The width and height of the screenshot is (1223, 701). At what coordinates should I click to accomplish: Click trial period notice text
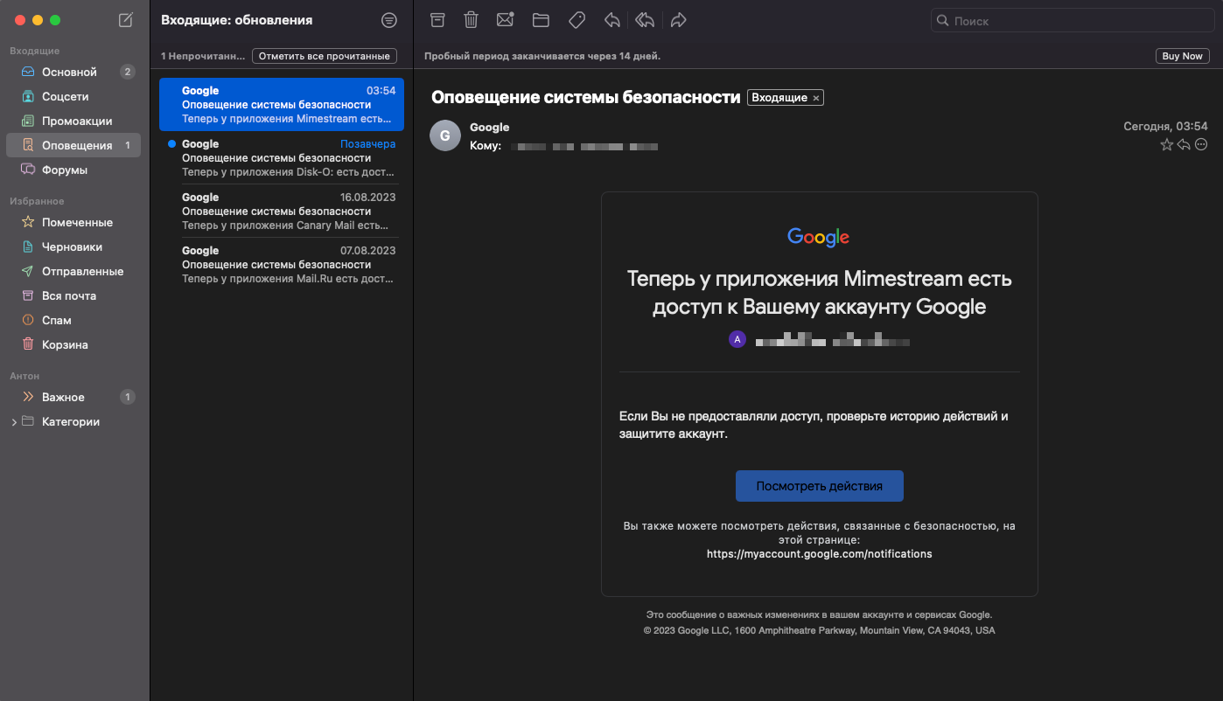tap(542, 56)
